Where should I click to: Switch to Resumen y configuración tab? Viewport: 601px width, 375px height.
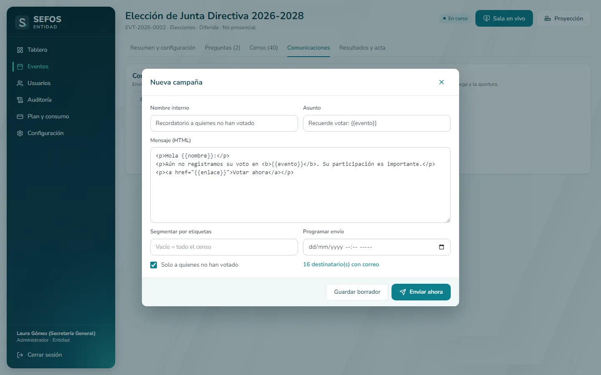coord(163,48)
